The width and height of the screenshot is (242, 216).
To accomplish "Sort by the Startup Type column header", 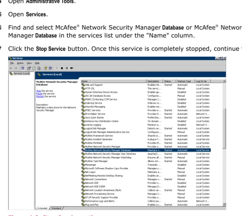I will (x=186, y=81).
